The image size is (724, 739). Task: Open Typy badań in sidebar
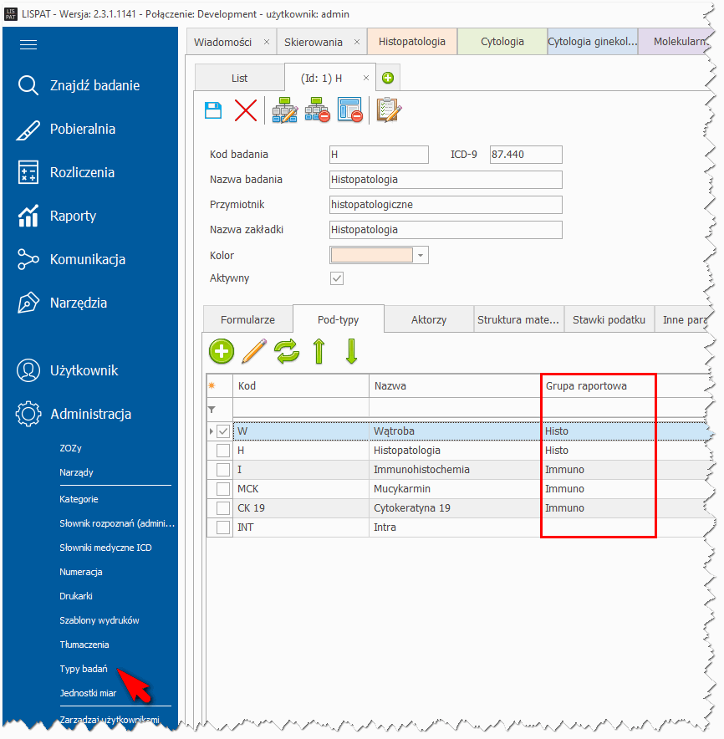point(84,669)
